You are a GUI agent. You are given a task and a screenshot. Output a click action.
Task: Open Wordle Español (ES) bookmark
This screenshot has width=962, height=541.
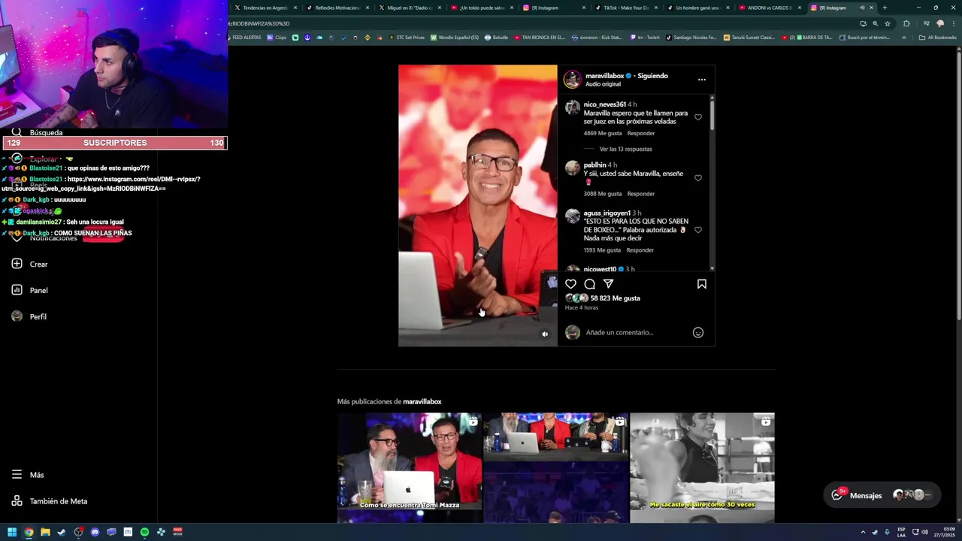(455, 37)
